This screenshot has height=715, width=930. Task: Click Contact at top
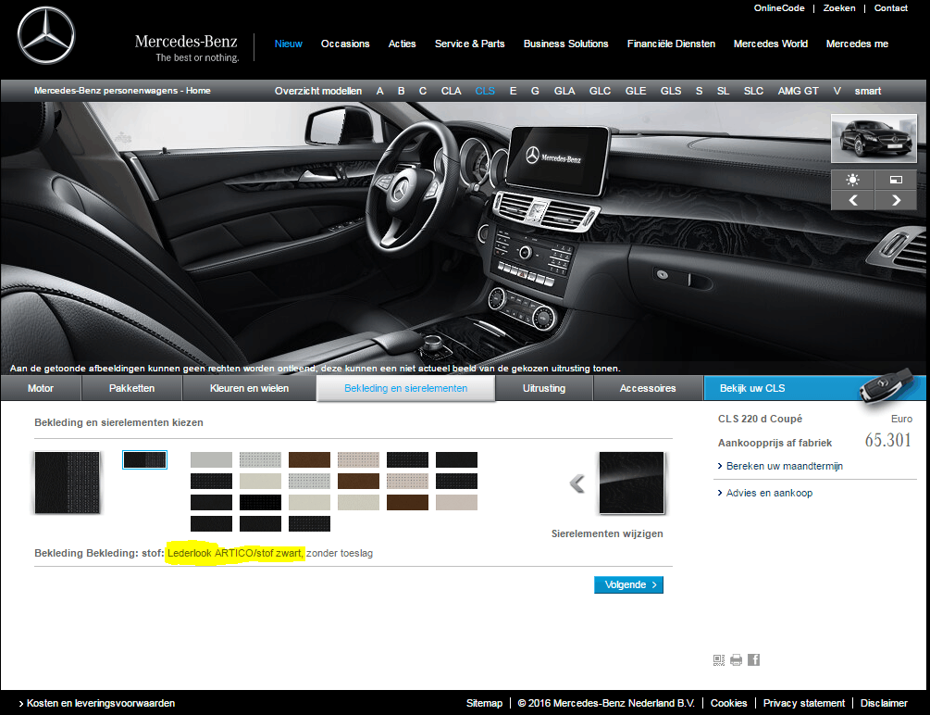pos(891,8)
